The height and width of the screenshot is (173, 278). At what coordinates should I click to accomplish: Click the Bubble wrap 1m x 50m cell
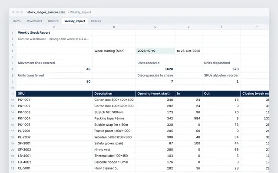[114, 125]
